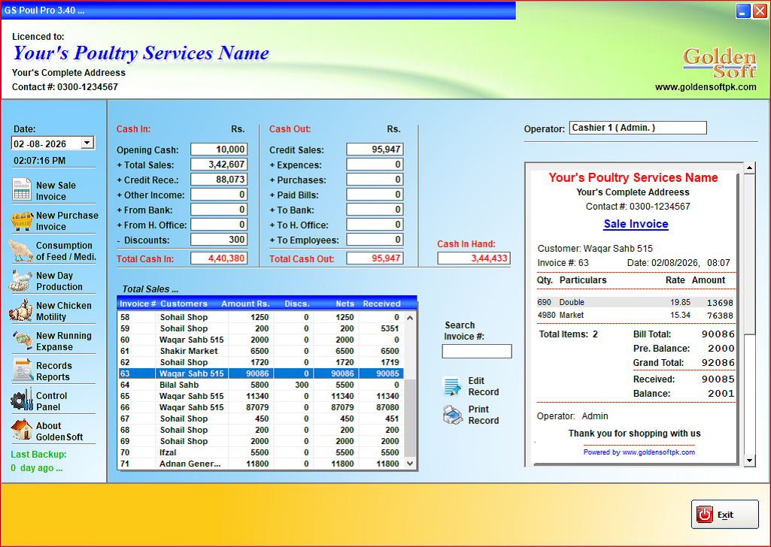Click the Expences field

(x=375, y=165)
